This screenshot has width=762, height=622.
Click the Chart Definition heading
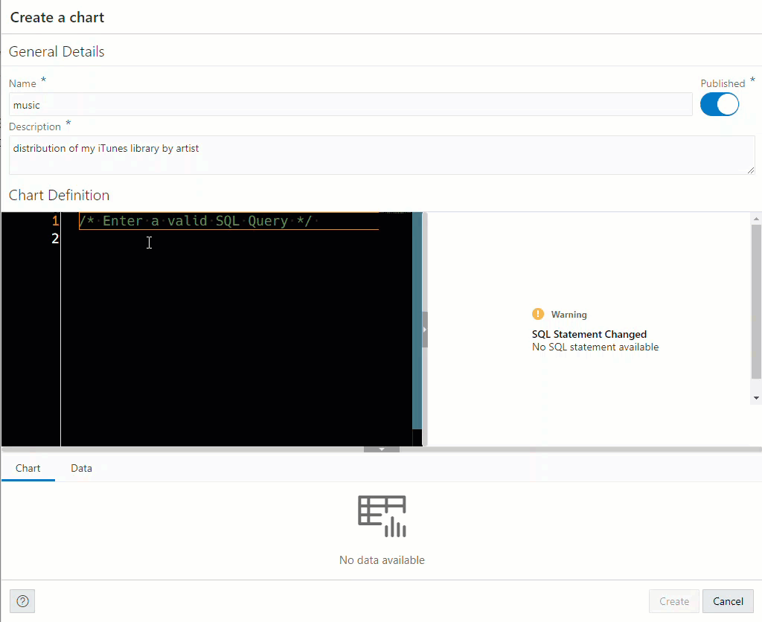coord(59,196)
